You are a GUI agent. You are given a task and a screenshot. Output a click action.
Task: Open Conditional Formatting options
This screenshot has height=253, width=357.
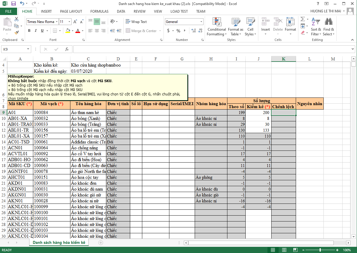coord(216,27)
